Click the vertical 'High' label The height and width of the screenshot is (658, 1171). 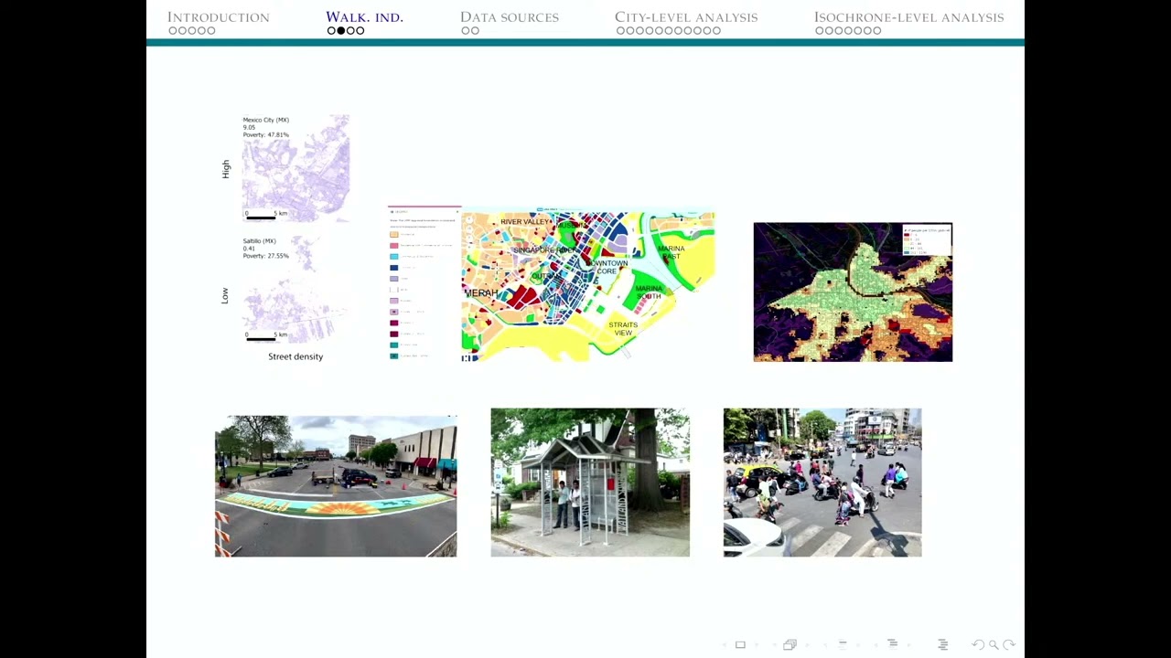(x=226, y=168)
